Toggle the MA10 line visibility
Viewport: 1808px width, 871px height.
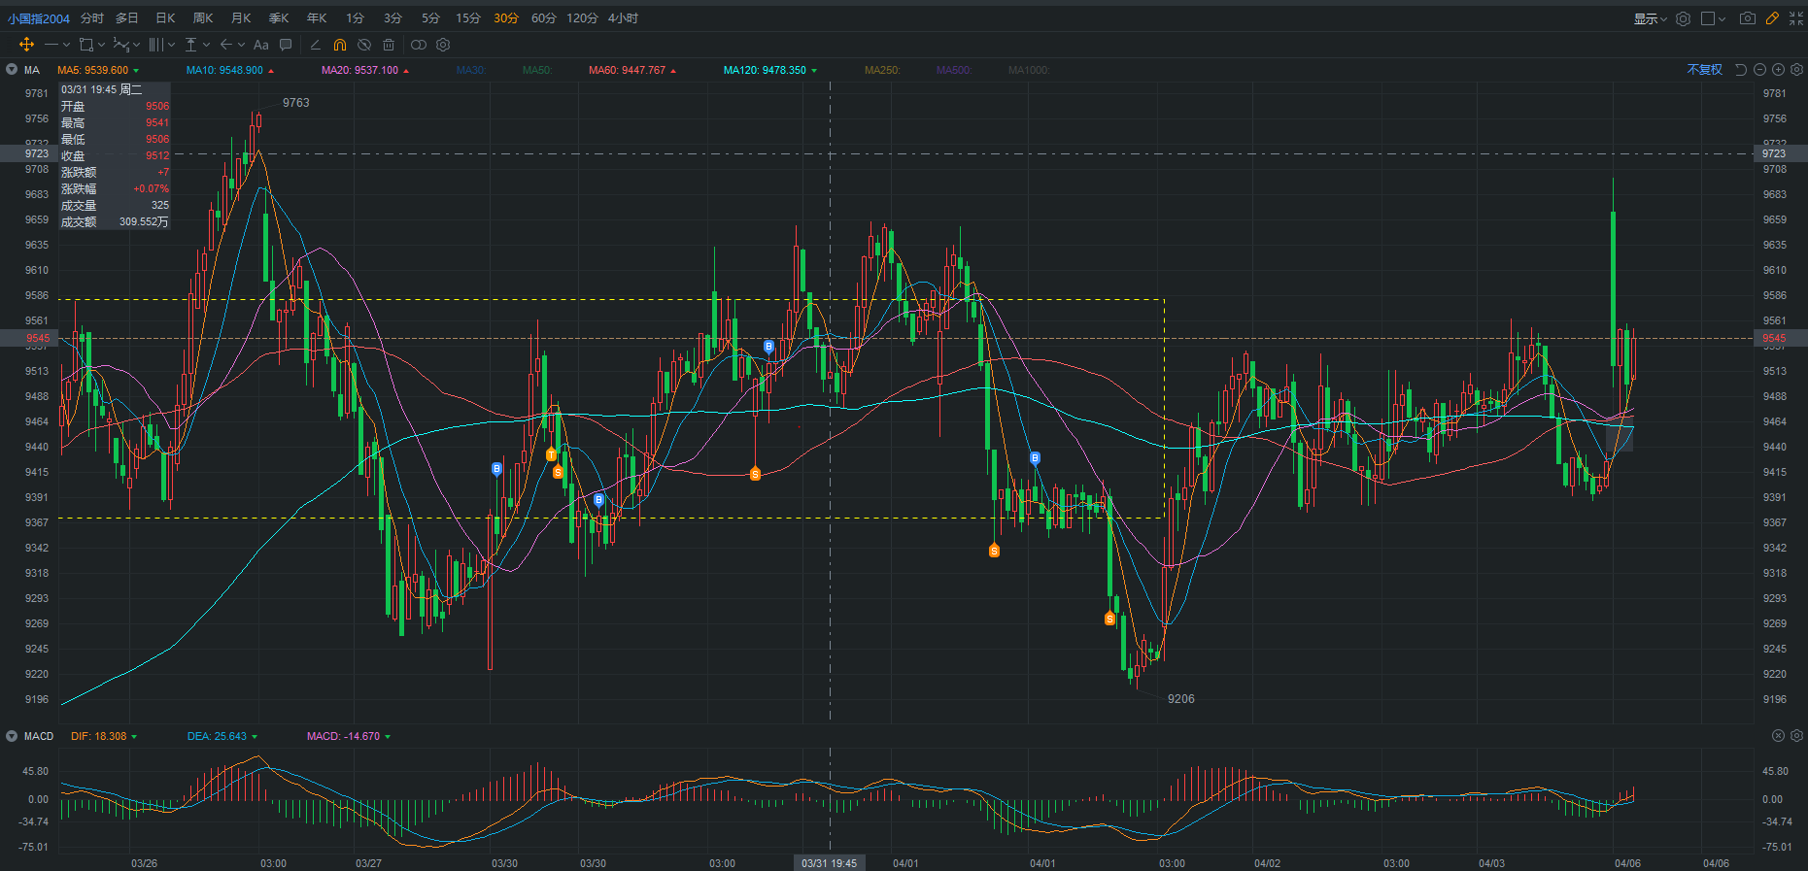coord(230,70)
